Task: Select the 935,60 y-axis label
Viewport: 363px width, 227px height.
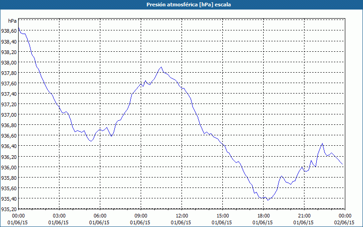Action: click(x=9, y=188)
